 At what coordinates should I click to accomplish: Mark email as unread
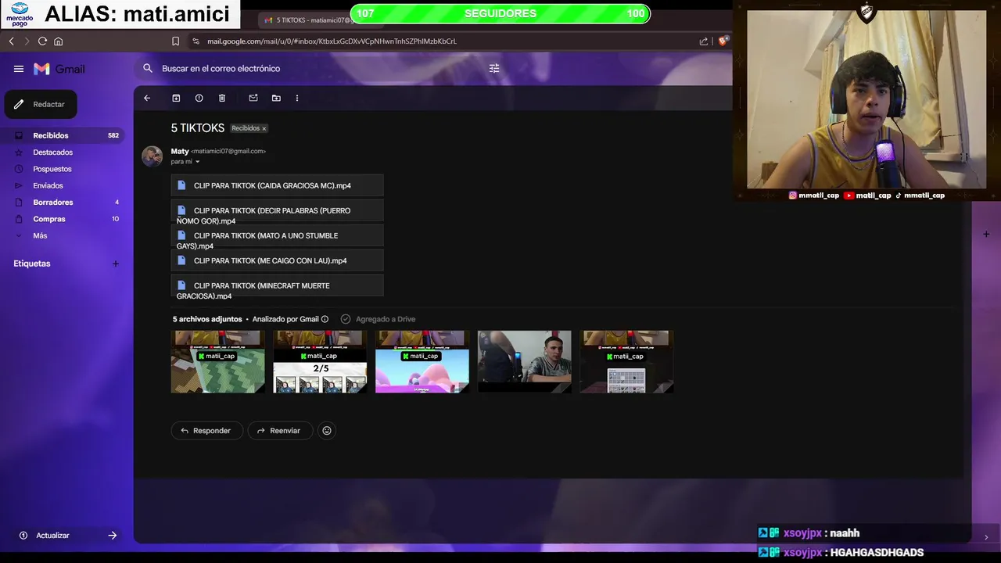point(253,98)
